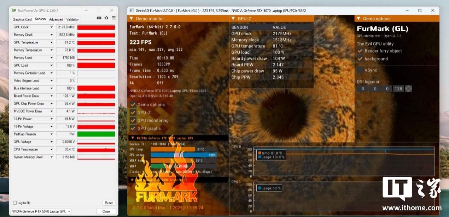Collapse the GPU-Z overlay panel triangle
The image size is (449, 217).
pos(233,19)
